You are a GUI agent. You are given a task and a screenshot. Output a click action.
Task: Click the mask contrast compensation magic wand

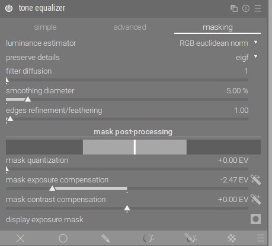pos(255,199)
